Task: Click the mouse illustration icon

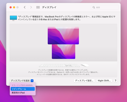Action: coord(85,65)
